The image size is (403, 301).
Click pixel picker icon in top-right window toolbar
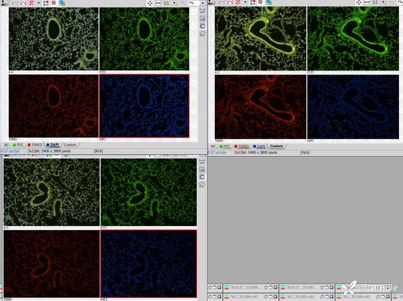(x=260, y=3)
